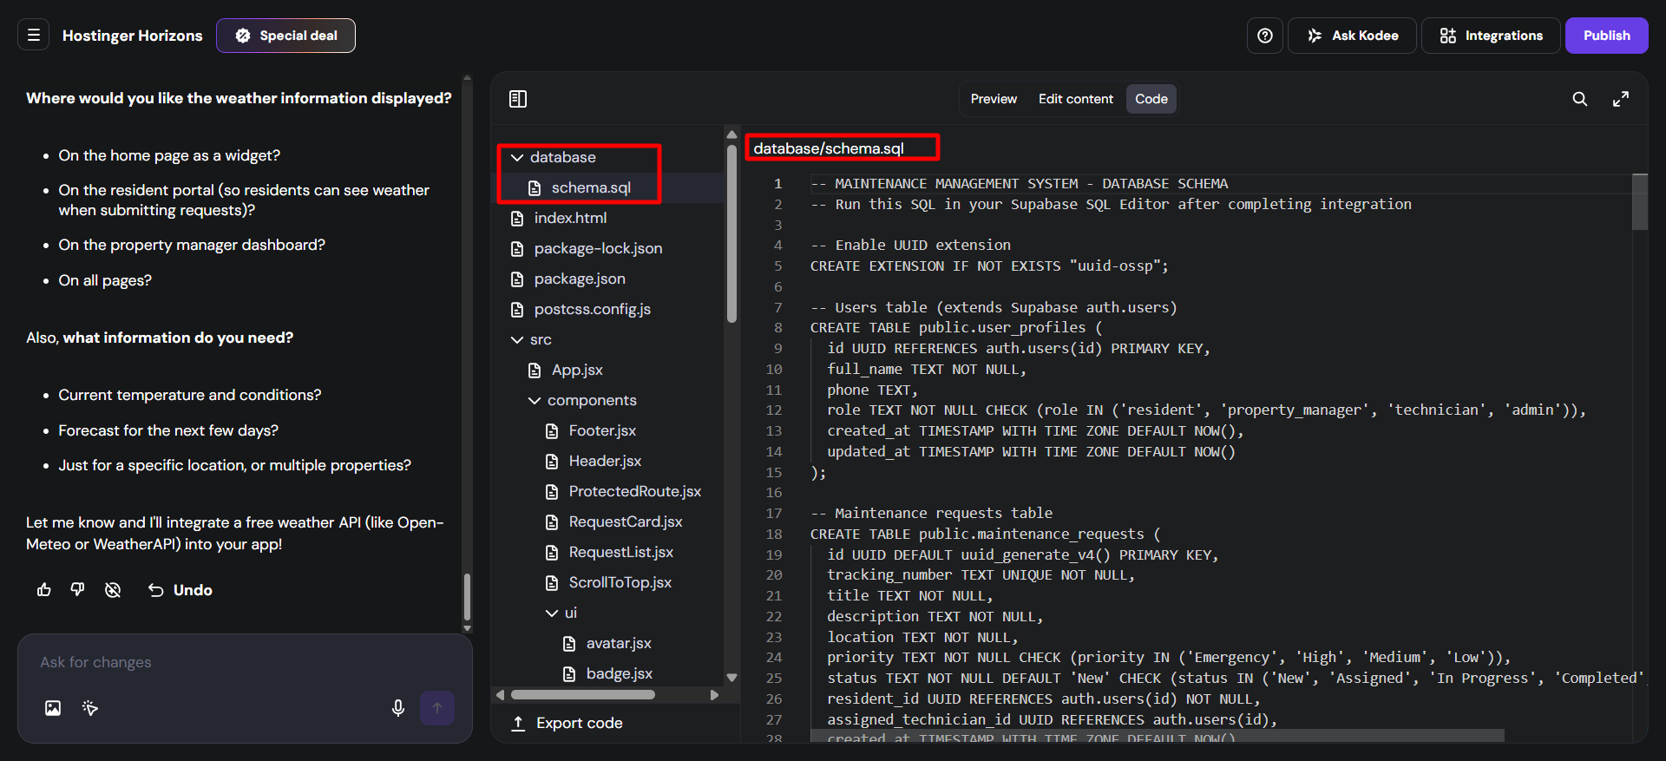Click 'On all pages?' bullet text

(x=105, y=280)
